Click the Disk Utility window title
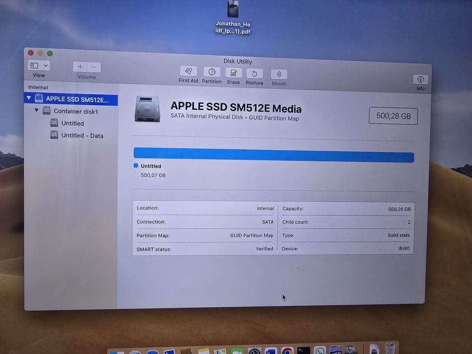Screen dimensions: 472x354 tap(237, 61)
